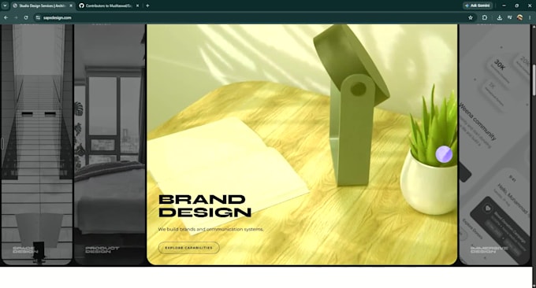The width and height of the screenshot is (536, 288).
Task: Select the Immersive Design card
Action: (494, 144)
